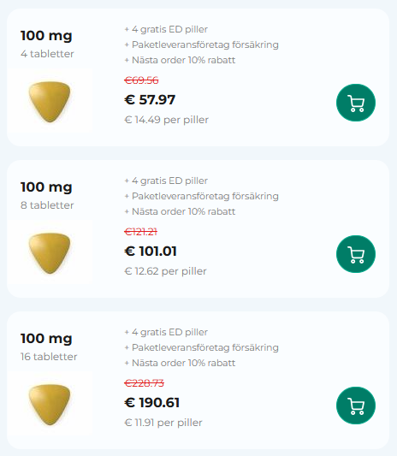This screenshot has height=456, width=397.
Task: Select the € 190.61 price
Action: click(151, 403)
